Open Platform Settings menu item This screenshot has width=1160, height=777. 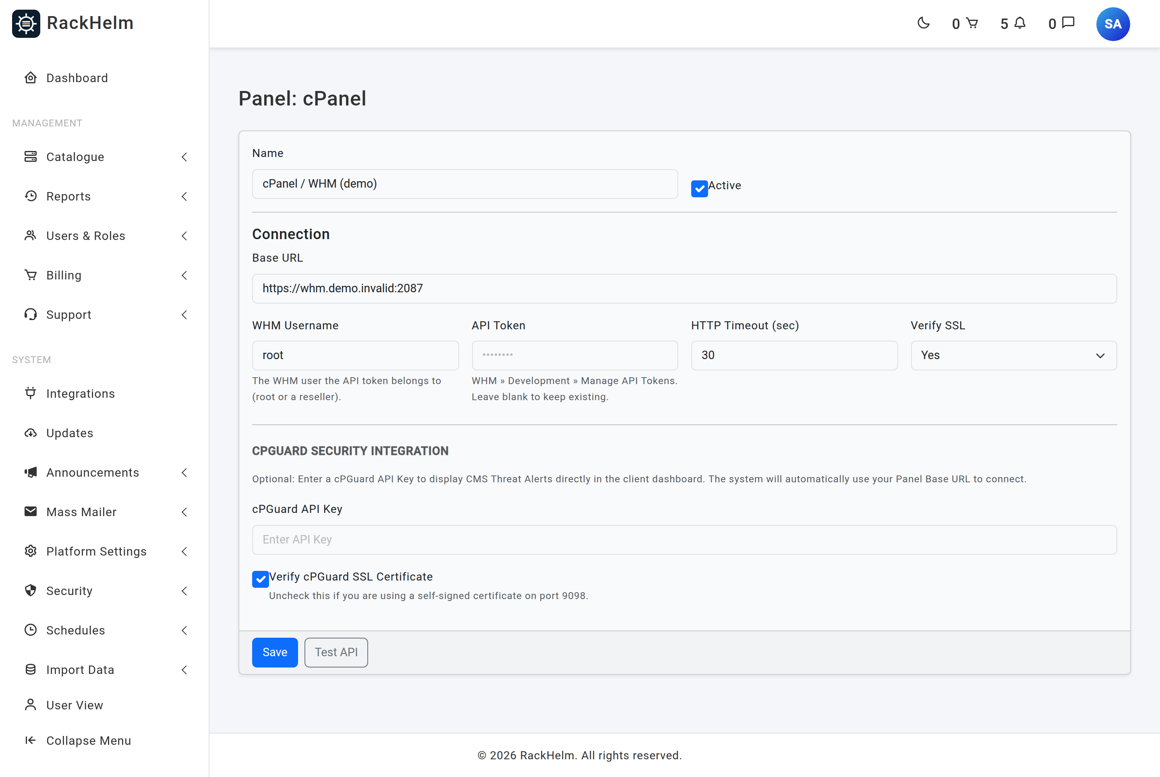tap(104, 552)
